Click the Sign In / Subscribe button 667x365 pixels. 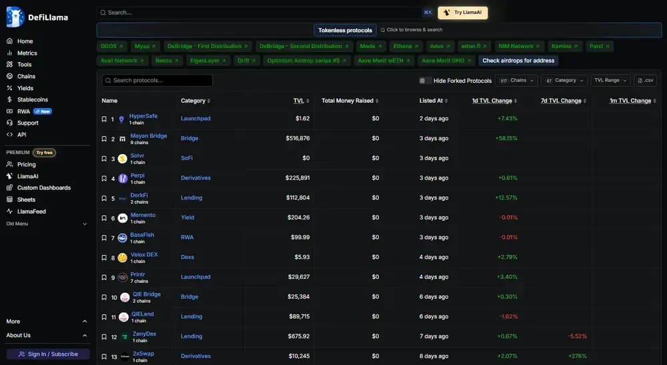48,354
